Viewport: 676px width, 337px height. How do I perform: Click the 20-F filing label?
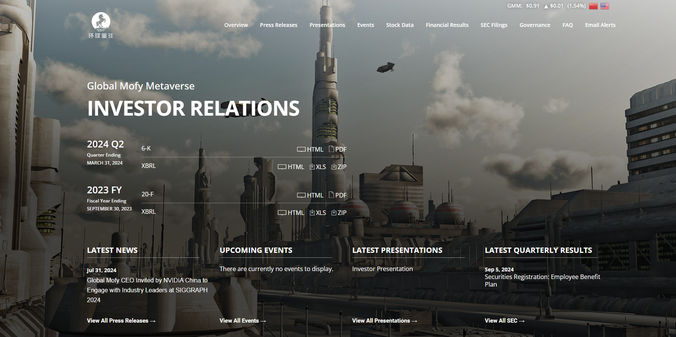pyautogui.click(x=147, y=194)
